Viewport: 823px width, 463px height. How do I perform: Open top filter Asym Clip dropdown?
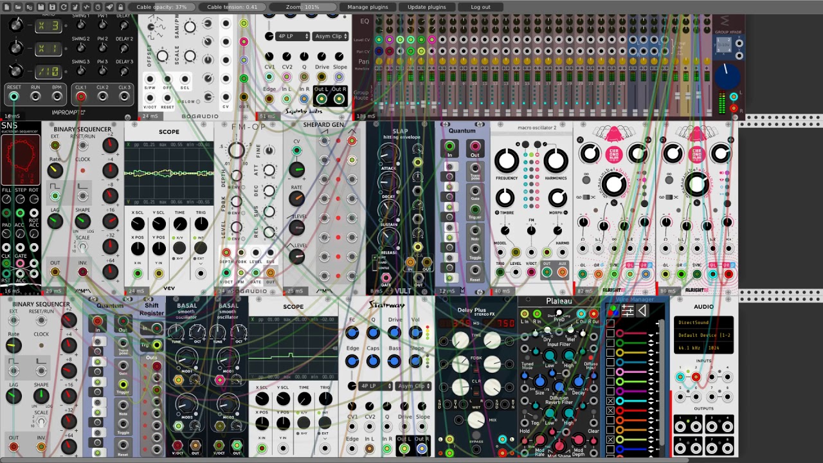[x=330, y=36]
